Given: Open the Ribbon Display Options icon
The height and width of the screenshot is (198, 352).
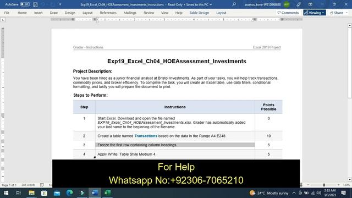Looking at the screenshot, I should pos(310,4).
